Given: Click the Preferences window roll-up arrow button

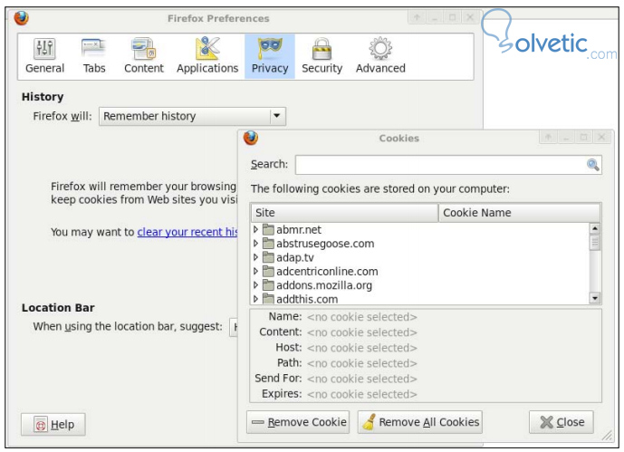Looking at the screenshot, I should coord(417,17).
